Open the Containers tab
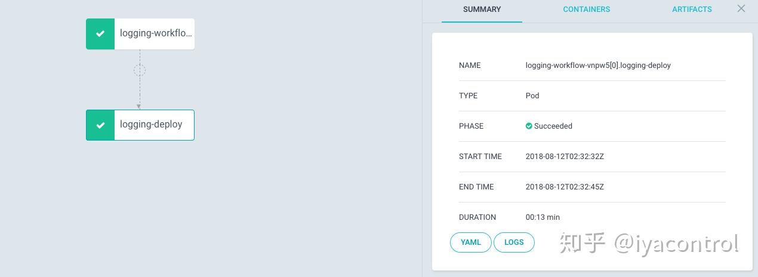The height and width of the screenshot is (277, 758). [586, 10]
